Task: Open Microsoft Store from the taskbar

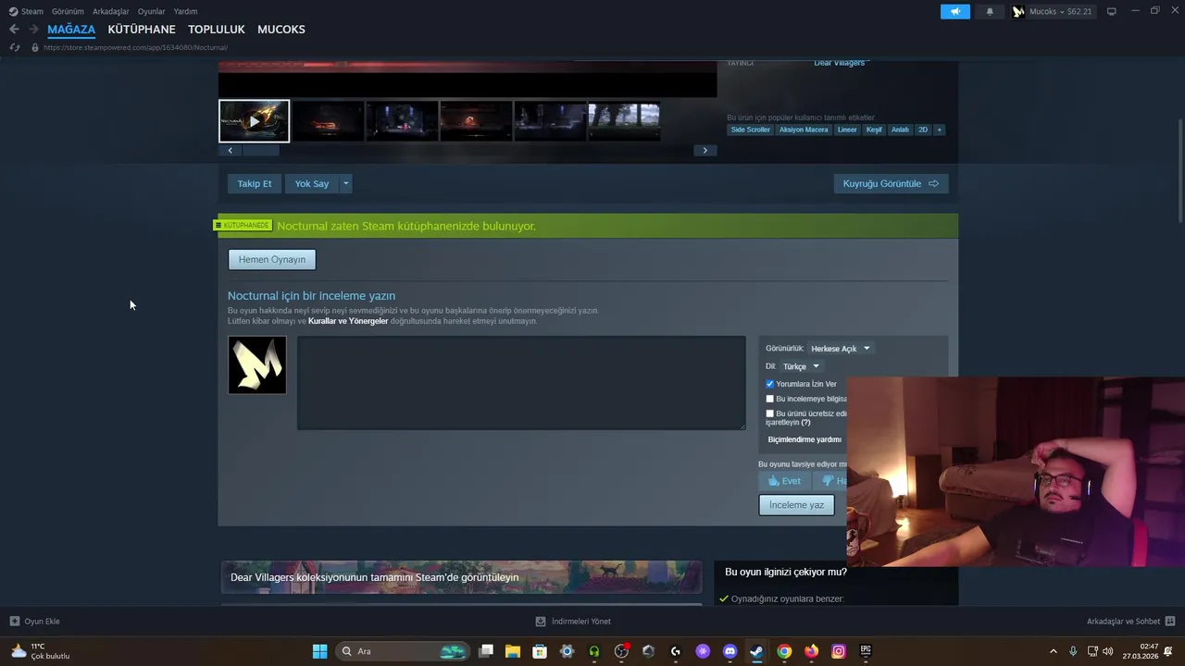Action: click(540, 651)
